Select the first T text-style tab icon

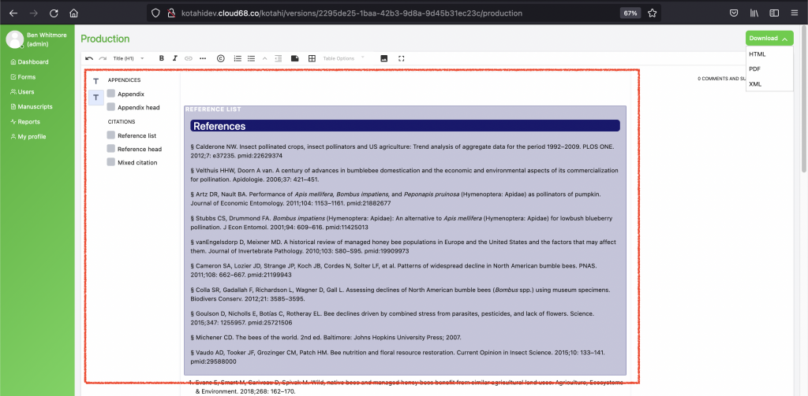tap(95, 81)
